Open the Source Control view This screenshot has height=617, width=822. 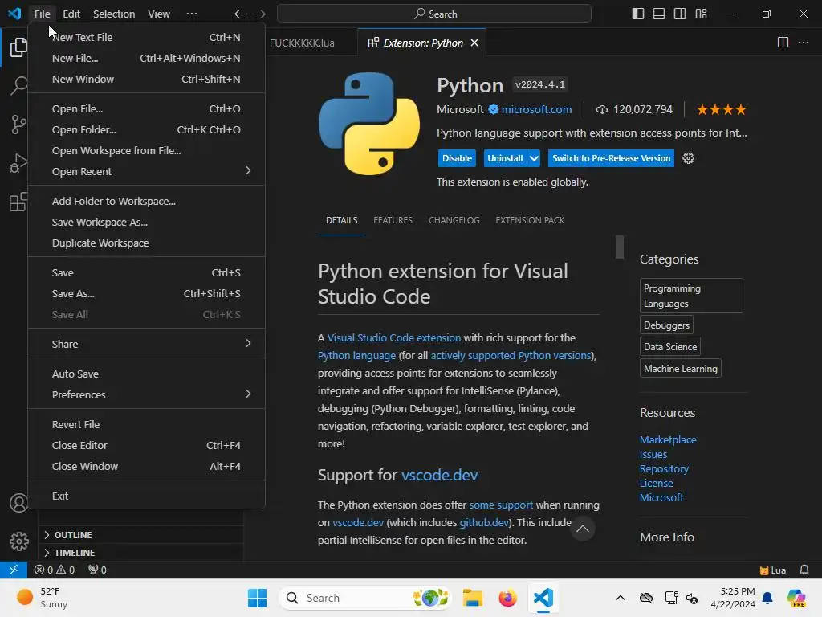(18, 125)
